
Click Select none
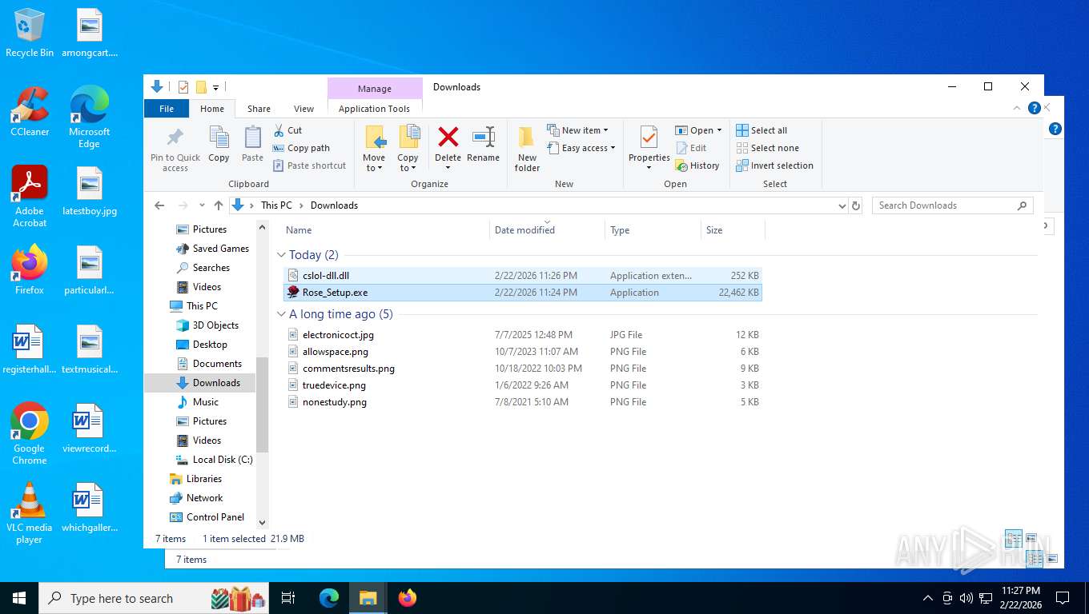tap(767, 148)
